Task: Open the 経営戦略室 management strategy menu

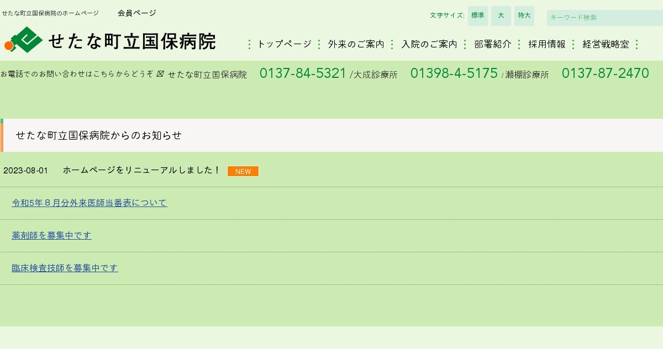Action: [x=606, y=44]
